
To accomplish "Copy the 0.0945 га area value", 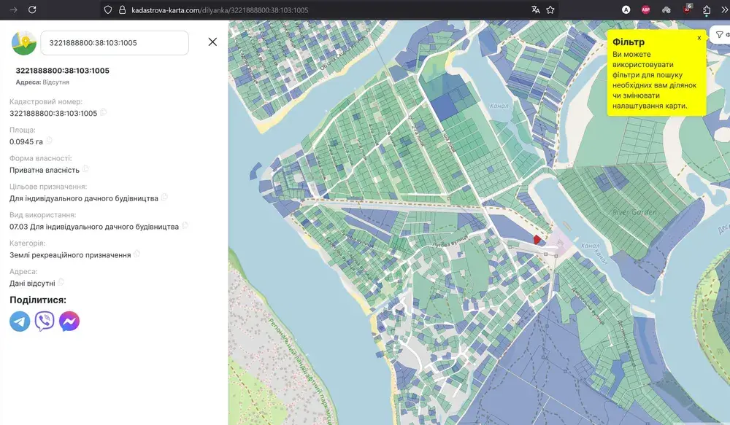I will click(x=49, y=141).
